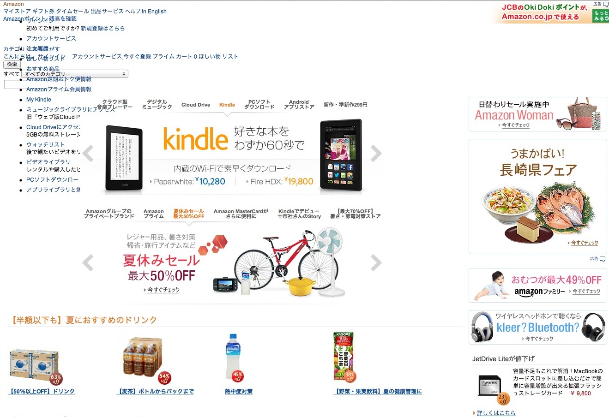Open the In English link
Image resolution: width=609 pixels, height=417 pixels.
154,12
